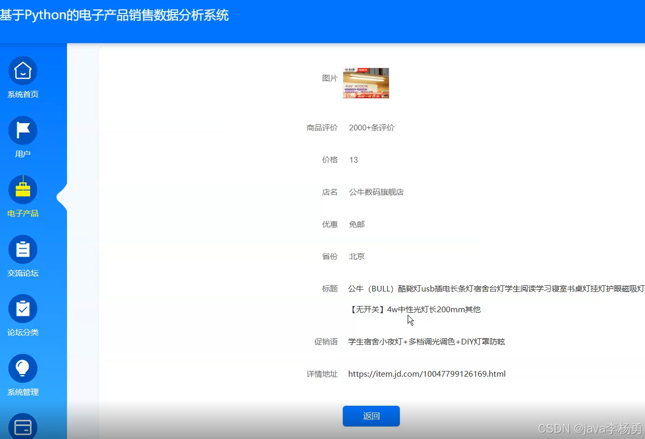Click the item.jd.com detail address
The image size is (645, 439).
427,374
